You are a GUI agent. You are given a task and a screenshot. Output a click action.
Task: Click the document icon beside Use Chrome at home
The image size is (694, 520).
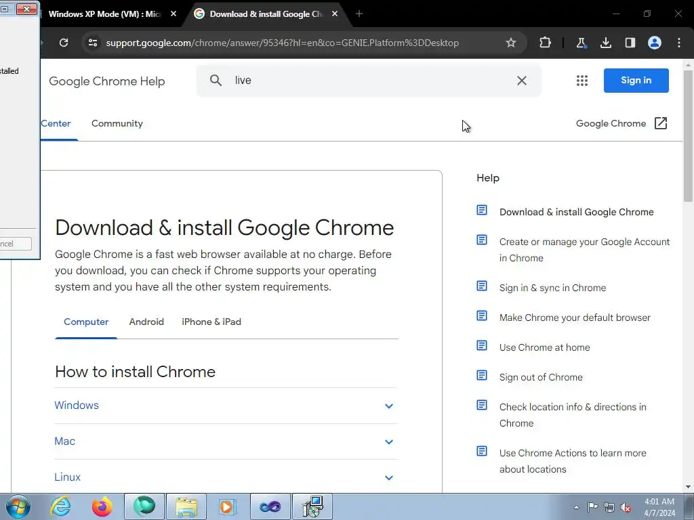point(482,346)
